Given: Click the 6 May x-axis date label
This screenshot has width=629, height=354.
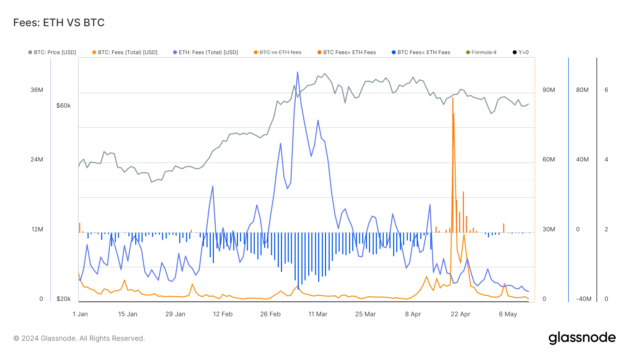Looking at the screenshot, I should tap(508, 314).
